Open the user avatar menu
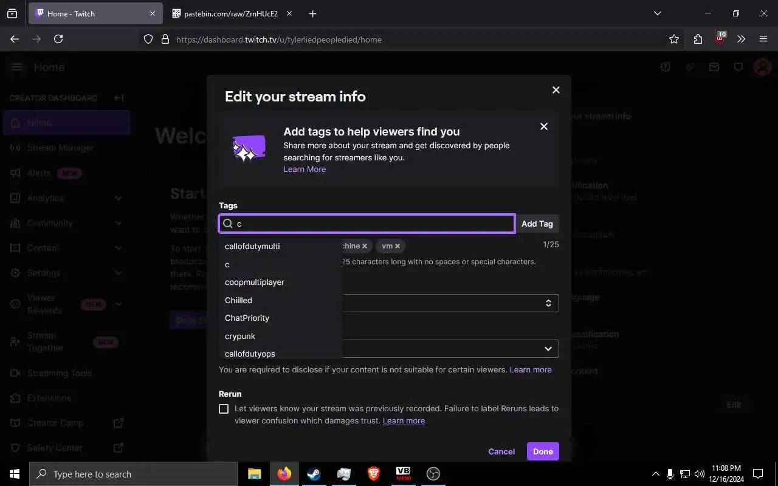The image size is (778, 486). (762, 67)
